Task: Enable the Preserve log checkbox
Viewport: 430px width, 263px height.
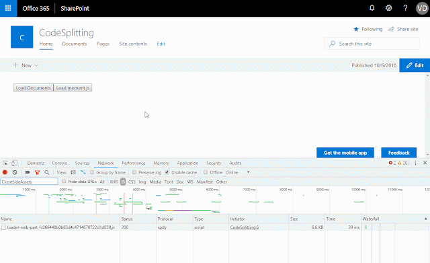Action: coord(134,172)
